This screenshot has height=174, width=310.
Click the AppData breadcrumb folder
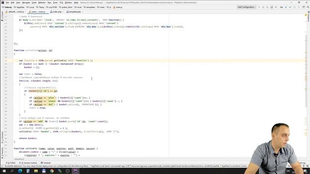coord(19,7)
